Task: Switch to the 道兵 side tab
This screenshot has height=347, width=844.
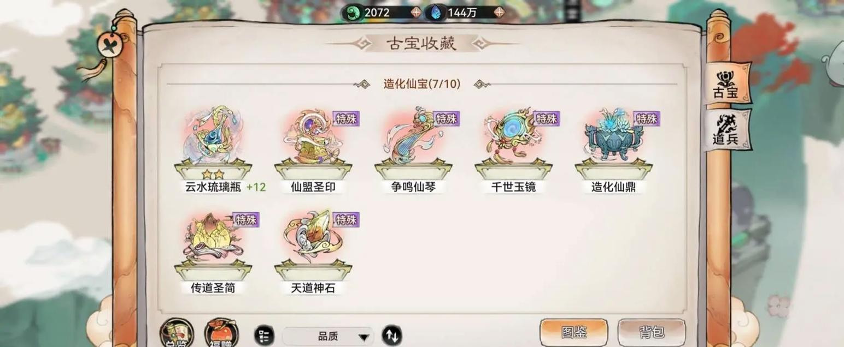Action: [x=726, y=130]
